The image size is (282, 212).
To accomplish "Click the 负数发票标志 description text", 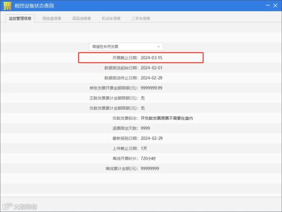I will click(167, 118).
